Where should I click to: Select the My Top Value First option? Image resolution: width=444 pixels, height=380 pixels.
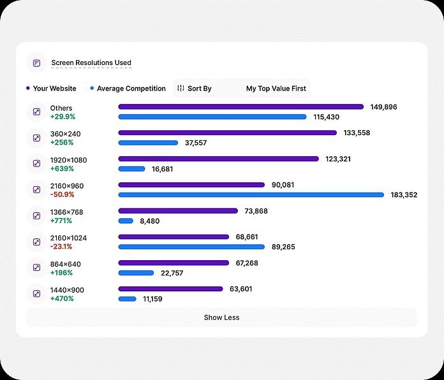coord(276,89)
